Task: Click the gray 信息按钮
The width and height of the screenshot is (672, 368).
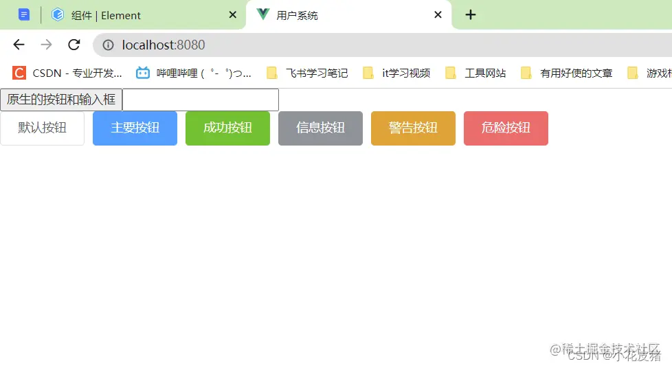Action: 321,128
